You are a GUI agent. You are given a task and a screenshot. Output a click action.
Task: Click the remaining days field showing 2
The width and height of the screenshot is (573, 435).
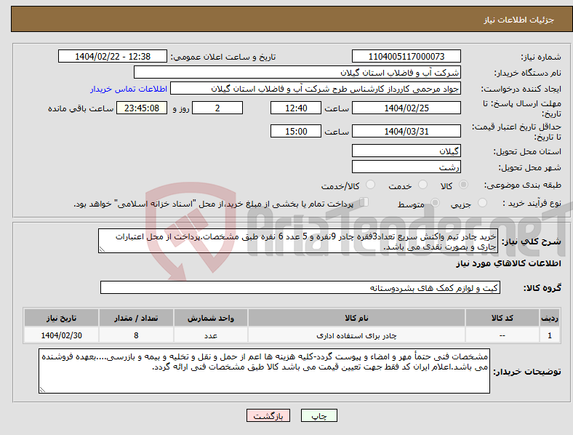coord(217,108)
